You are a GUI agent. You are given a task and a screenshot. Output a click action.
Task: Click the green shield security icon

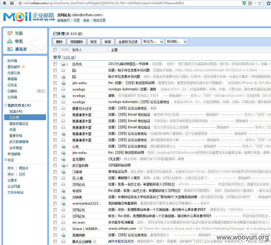pos(244,3)
